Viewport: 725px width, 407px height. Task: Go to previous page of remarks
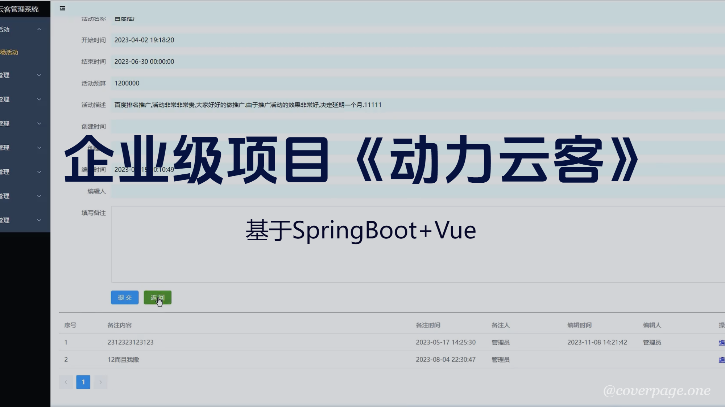[66, 382]
